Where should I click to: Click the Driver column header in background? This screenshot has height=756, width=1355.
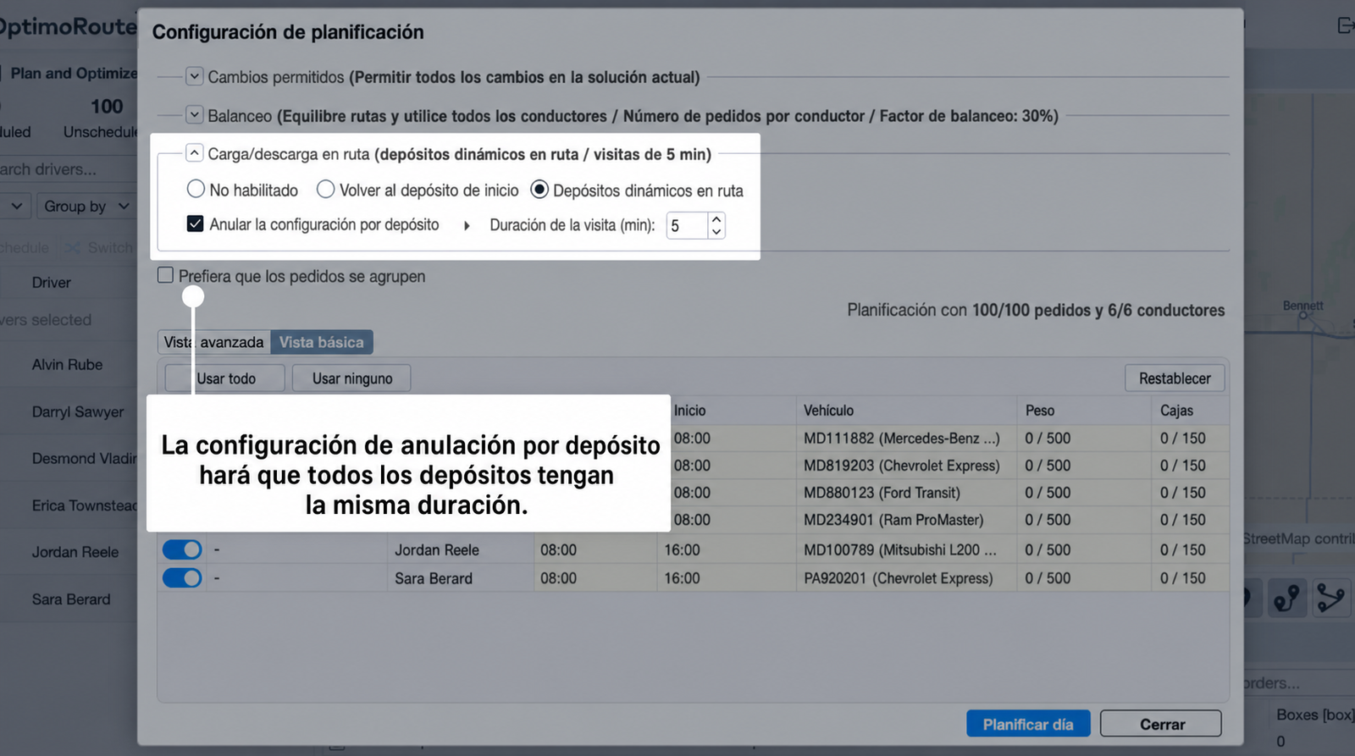[51, 282]
